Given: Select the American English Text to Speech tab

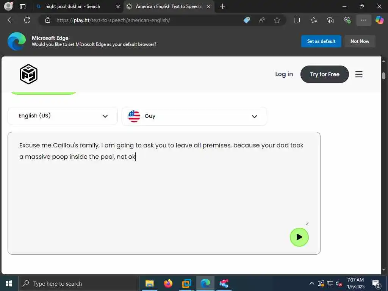Looking at the screenshot, I should [169, 6].
